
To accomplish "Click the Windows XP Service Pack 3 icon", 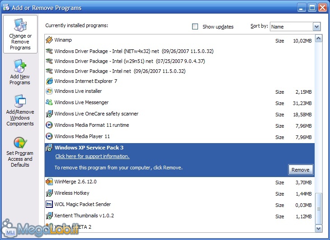I will (x=49, y=148).
